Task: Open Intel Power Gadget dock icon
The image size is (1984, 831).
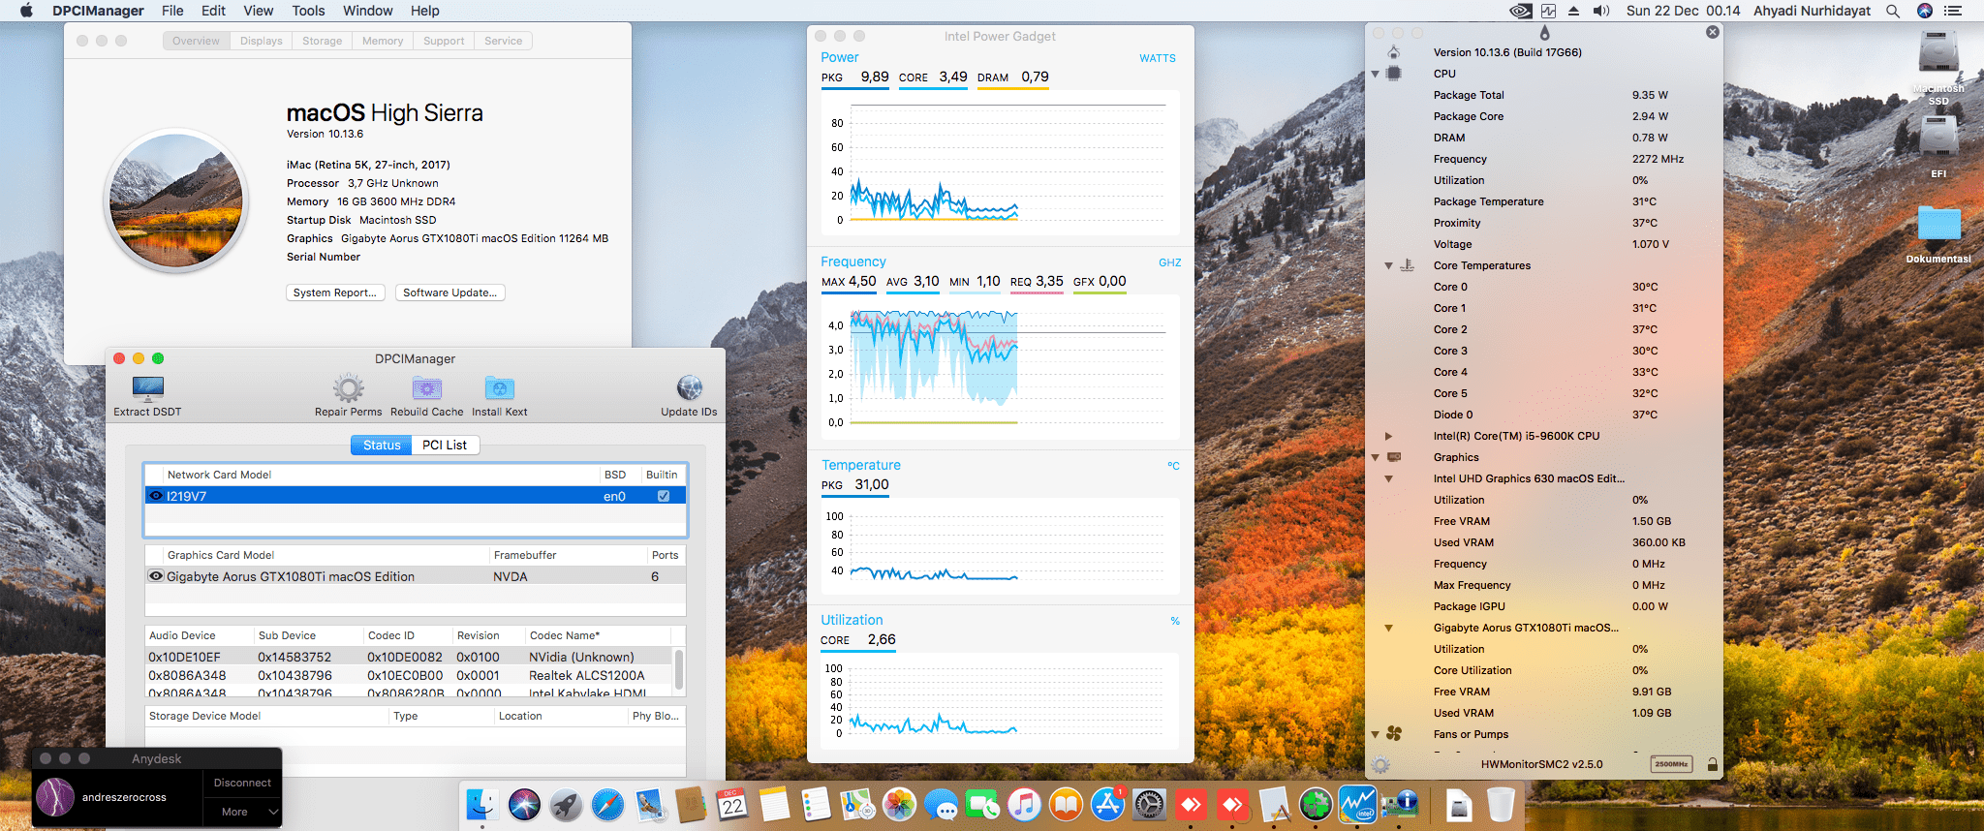Action: tap(1357, 805)
